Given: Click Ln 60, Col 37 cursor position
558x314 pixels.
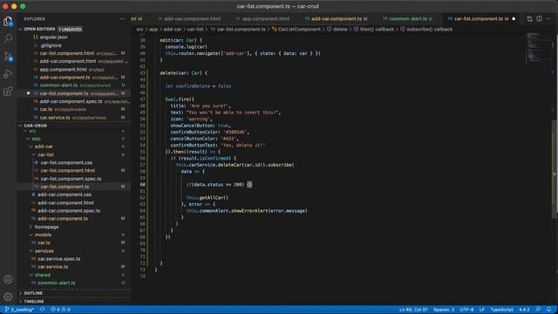Looking at the screenshot, I should tap(413, 310).
